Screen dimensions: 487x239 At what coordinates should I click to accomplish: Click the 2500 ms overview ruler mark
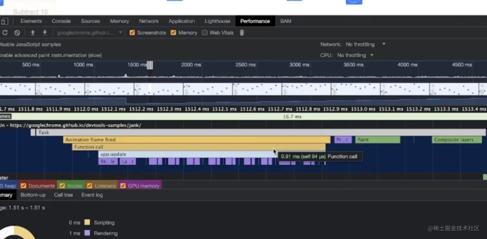point(245,65)
